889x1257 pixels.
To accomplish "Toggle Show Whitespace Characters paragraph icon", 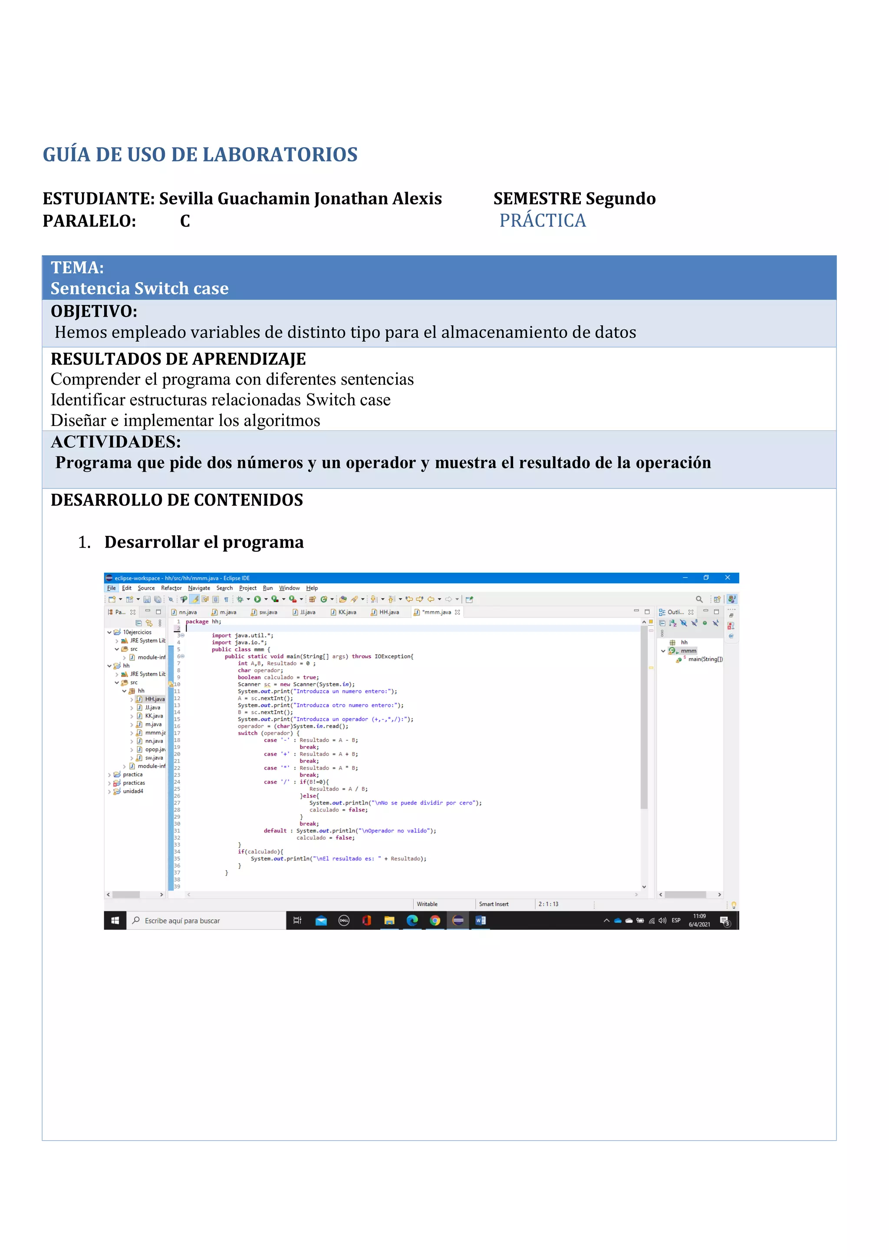I will click(226, 600).
